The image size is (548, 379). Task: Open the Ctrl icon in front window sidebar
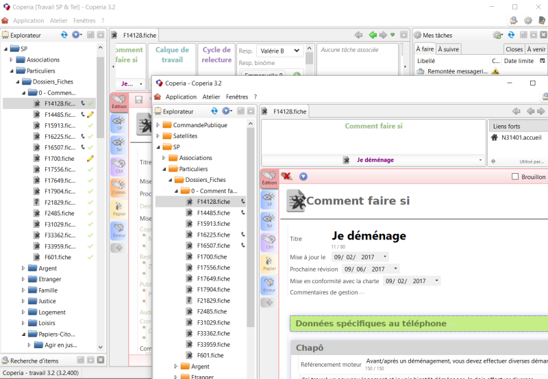click(269, 242)
